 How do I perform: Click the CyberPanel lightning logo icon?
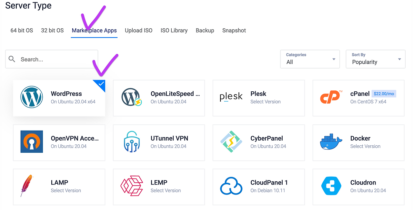pos(231,142)
